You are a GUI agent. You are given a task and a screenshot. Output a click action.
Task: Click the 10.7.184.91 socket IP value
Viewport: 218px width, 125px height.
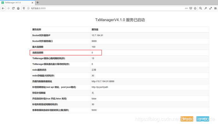pos(97,35)
